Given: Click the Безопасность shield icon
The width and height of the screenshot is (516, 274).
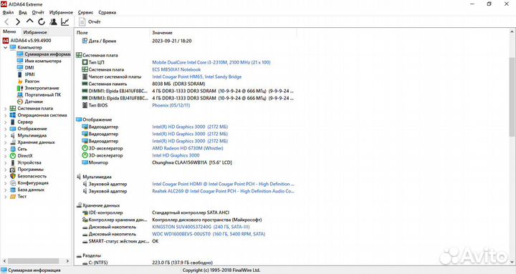Looking at the screenshot, I should (x=12, y=176).
